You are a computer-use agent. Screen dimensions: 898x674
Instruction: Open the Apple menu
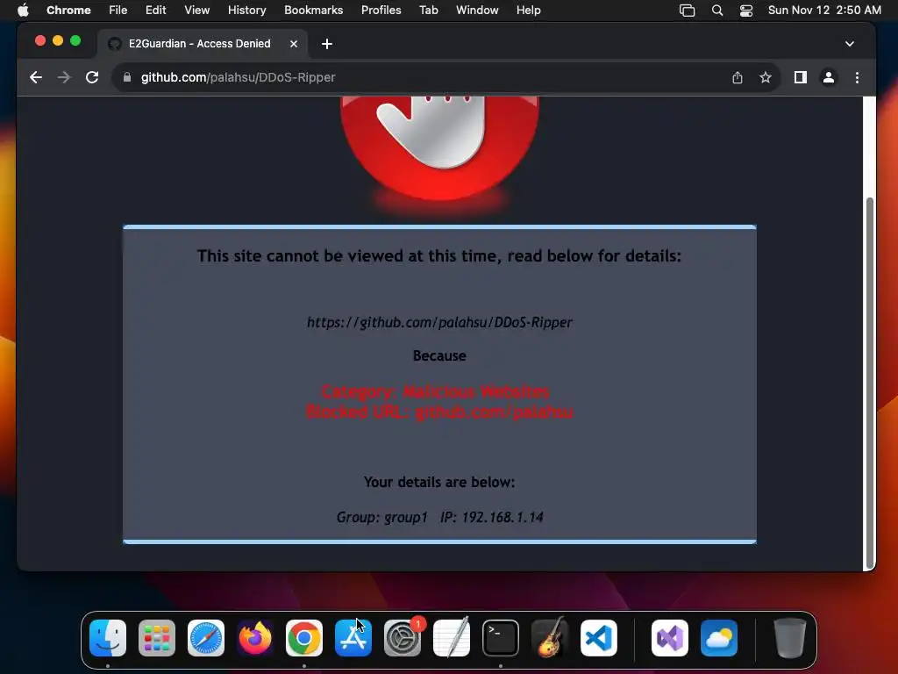point(23,11)
